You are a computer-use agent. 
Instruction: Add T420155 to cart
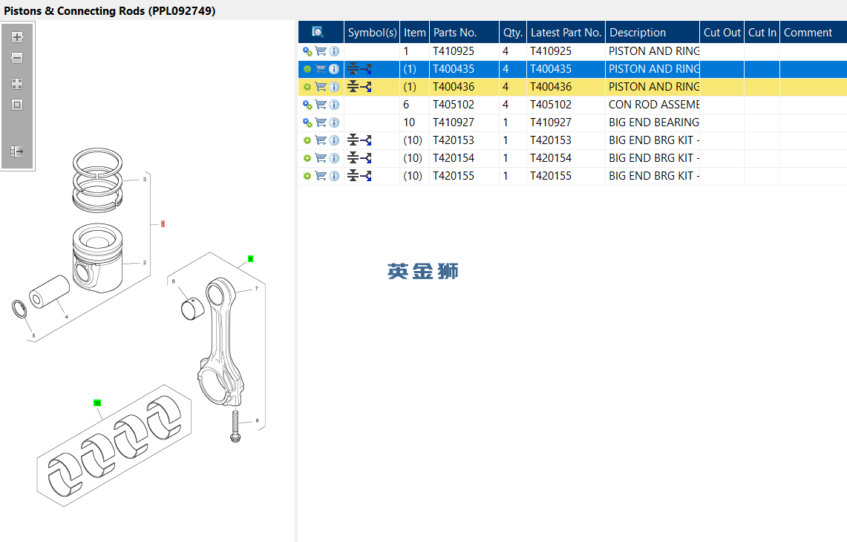click(x=321, y=176)
